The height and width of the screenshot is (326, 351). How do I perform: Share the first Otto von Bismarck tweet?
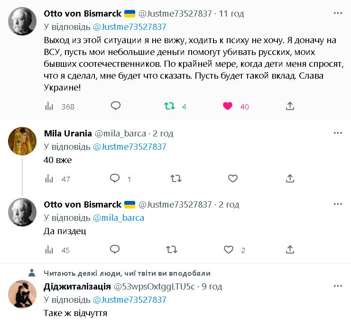coord(290,106)
